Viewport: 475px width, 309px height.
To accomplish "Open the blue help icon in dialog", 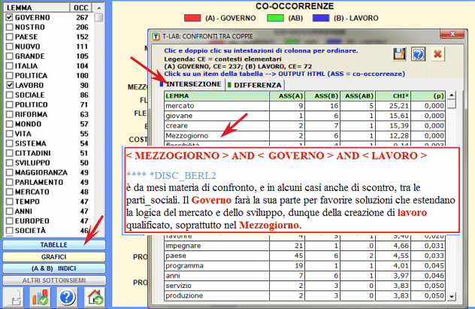I will click(x=419, y=55).
